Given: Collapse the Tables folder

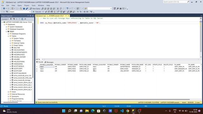Looking at the screenshot, I should pyautogui.click(x=9, y=36).
